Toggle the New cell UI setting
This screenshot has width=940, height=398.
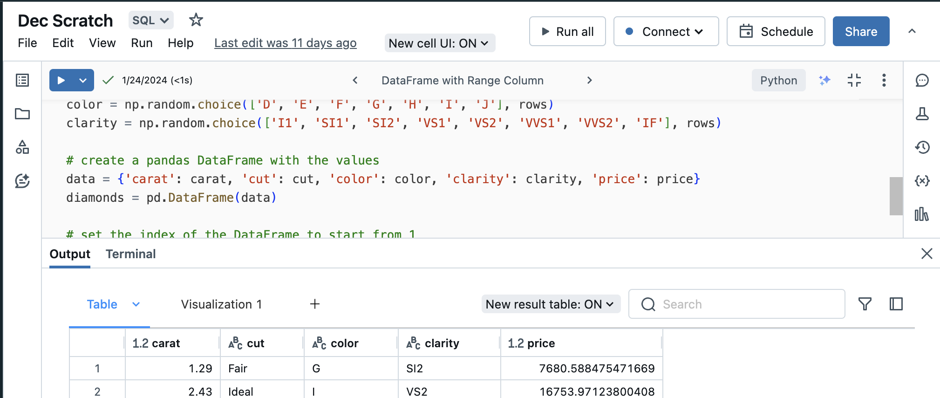tap(439, 43)
